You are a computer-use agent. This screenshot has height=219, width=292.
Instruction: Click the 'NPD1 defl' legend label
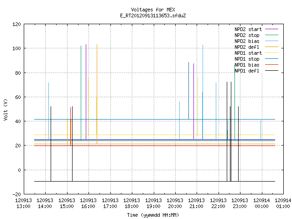coord(247,71)
